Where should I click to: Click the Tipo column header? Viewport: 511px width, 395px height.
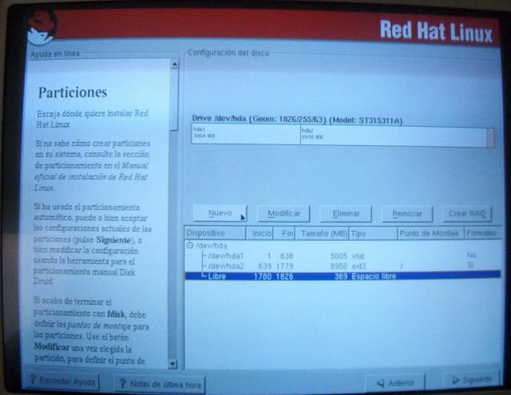click(374, 233)
